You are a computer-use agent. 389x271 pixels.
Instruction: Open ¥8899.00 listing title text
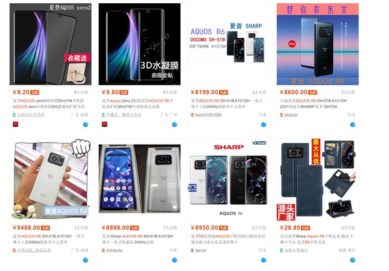pos(137,239)
